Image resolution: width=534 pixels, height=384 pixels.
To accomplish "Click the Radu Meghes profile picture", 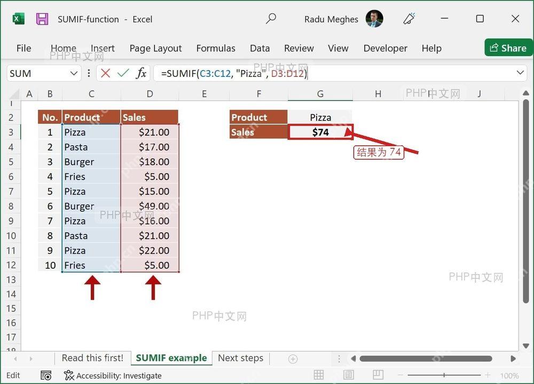I will [x=374, y=19].
